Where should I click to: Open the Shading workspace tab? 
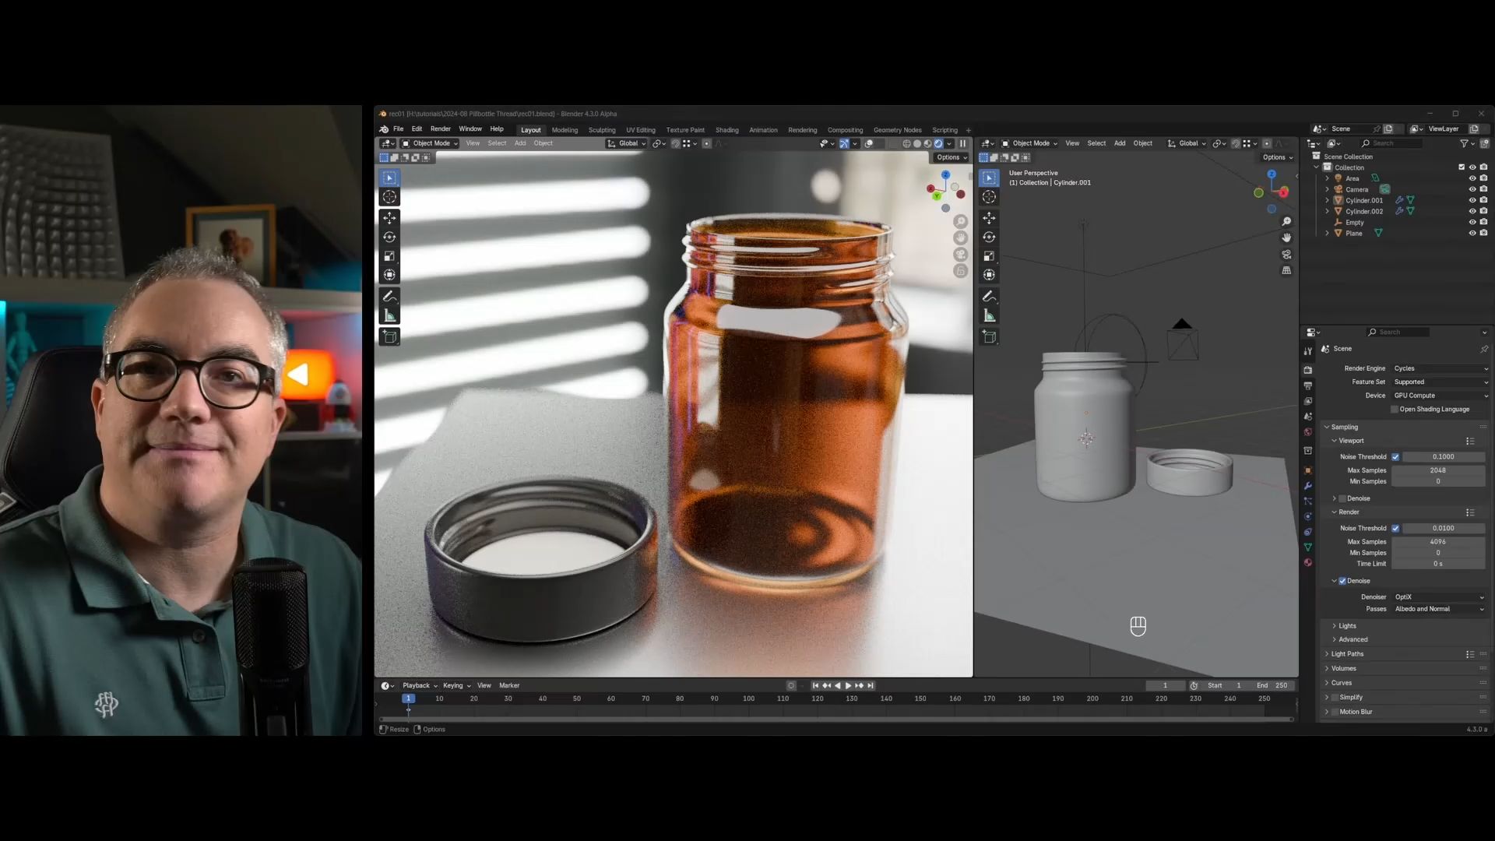click(726, 129)
